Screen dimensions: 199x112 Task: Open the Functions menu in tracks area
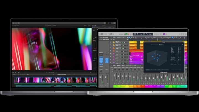coord(119,37)
